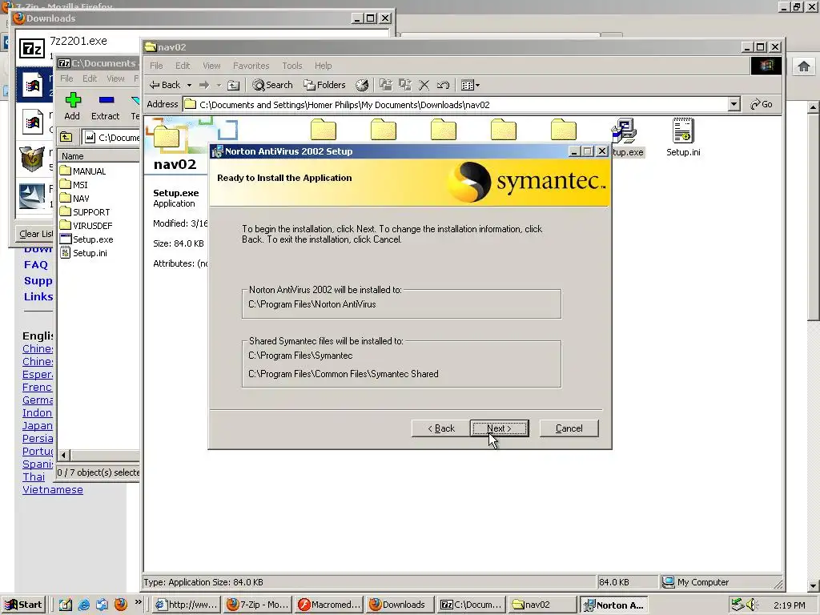
Task: Click Clear List in Downloads window
Action: point(35,234)
